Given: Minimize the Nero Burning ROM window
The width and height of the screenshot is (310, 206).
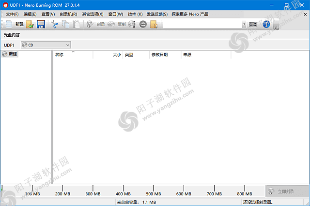Looking at the screenshot, I should 272,5.
